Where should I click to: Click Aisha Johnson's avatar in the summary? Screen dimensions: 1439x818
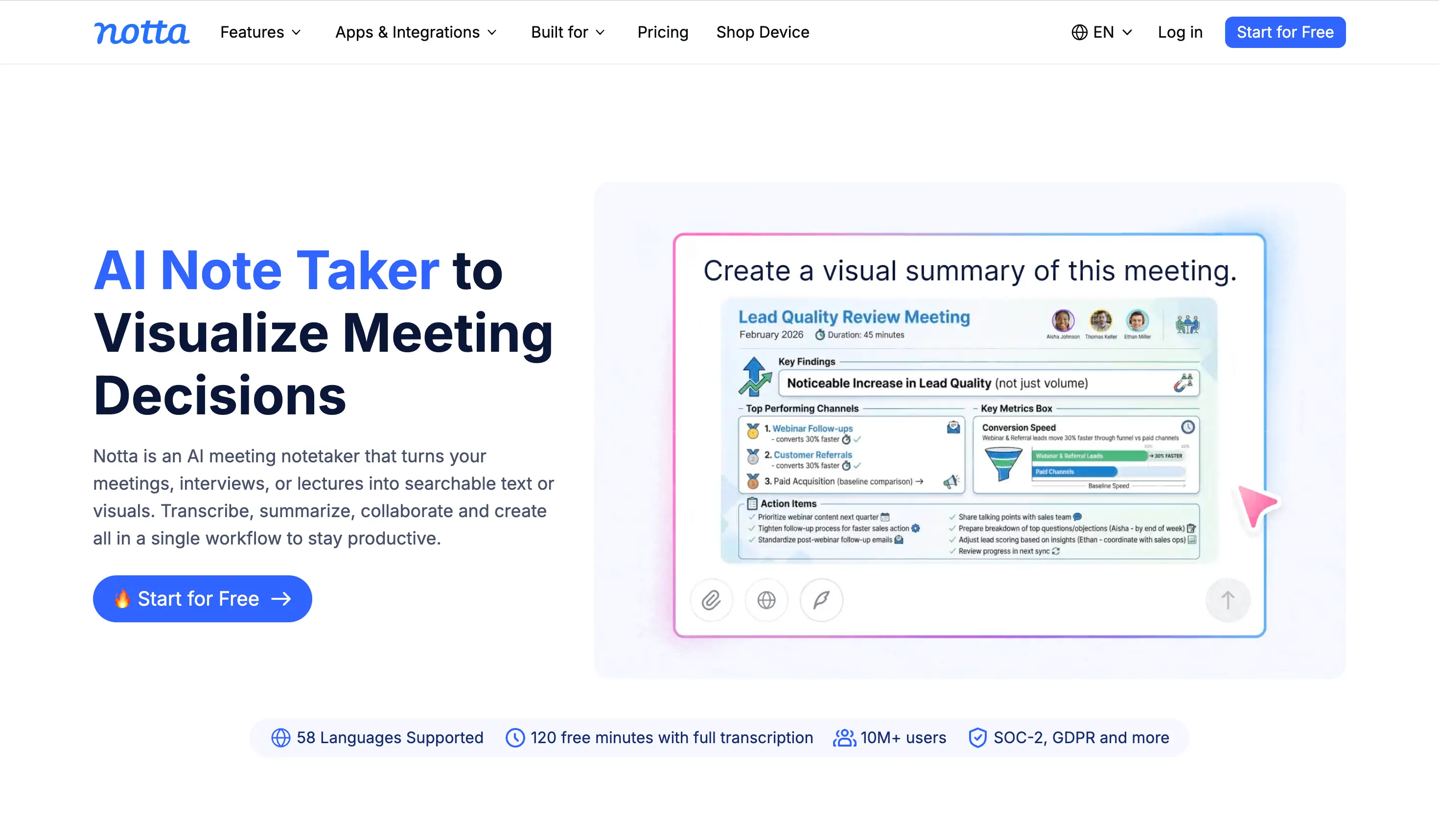tap(1063, 321)
